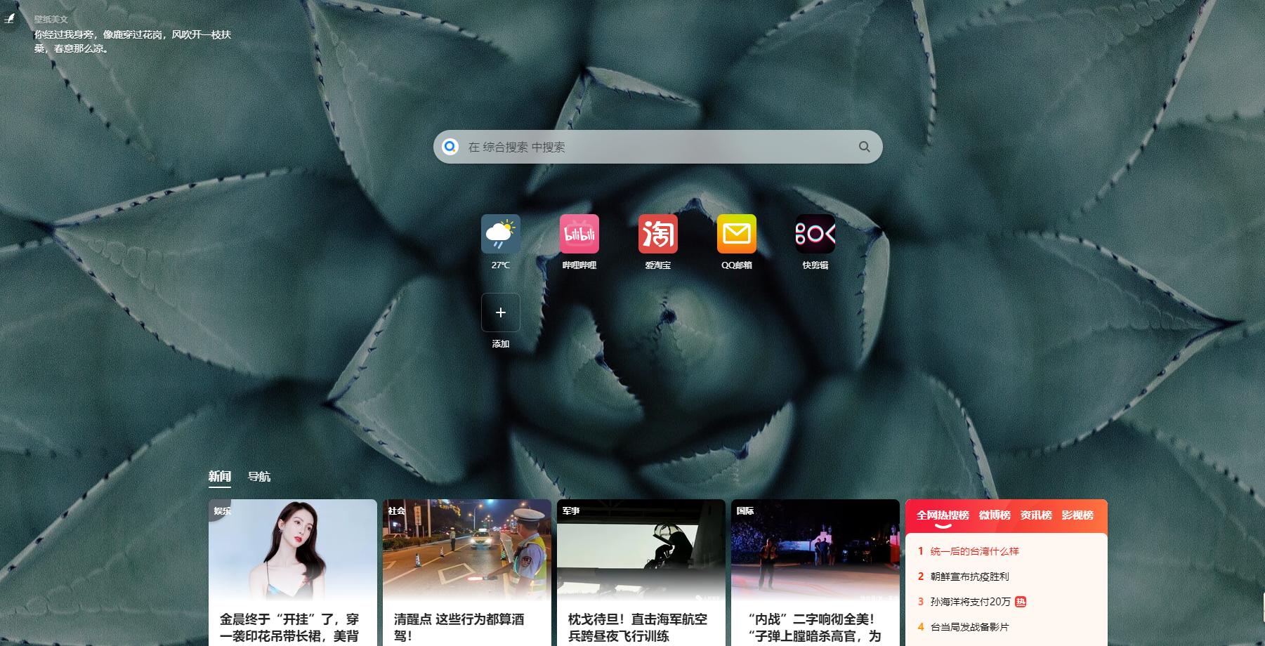The width and height of the screenshot is (1265, 646).
Task: Open hot search 统一后的台湾什么样
Action: point(975,551)
